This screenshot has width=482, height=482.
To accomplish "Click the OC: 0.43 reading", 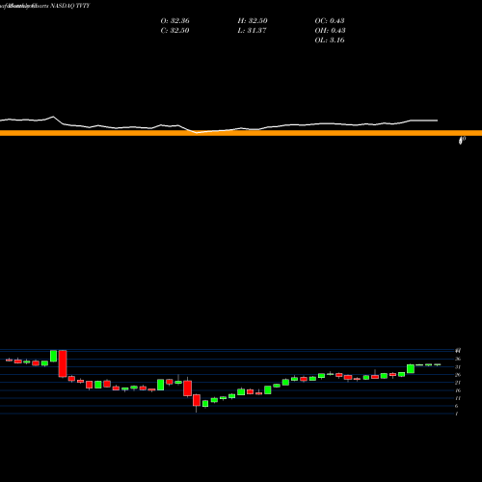I will [x=330, y=21].
